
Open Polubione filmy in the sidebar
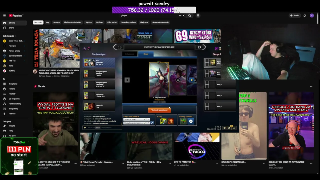pos(14,104)
